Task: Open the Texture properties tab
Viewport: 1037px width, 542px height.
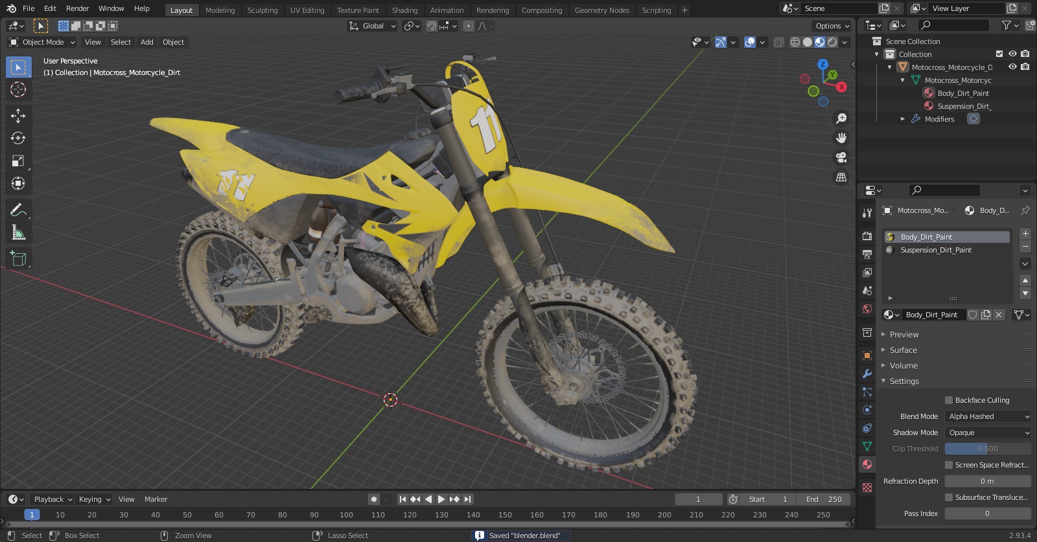Action: tap(867, 487)
